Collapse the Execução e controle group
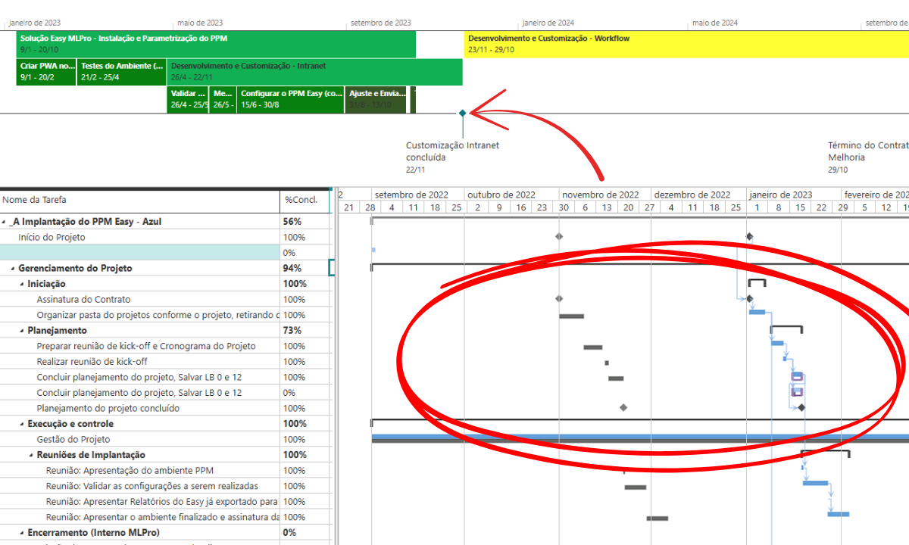Viewport: 909px width, 545px height. (22, 424)
